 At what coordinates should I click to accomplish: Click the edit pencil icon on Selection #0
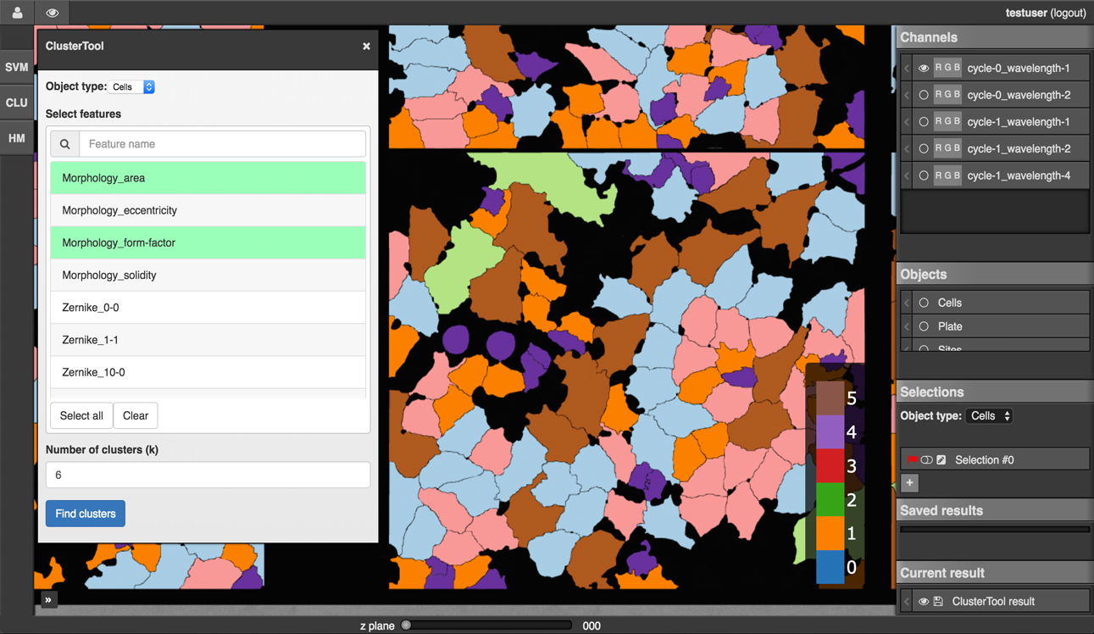pos(941,459)
